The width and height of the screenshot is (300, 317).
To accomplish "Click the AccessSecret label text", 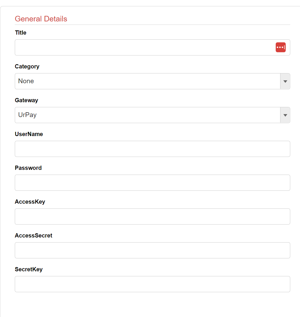I will [x=34, y=236].
